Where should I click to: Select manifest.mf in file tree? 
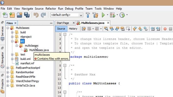click(x=27, y=64)
